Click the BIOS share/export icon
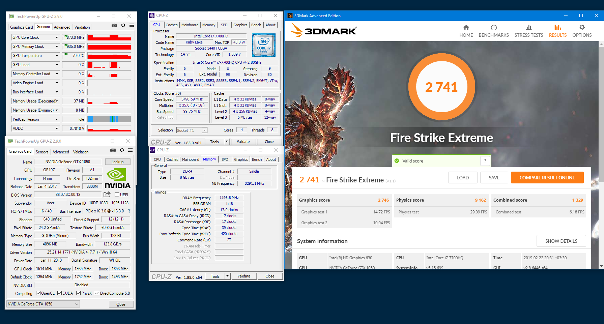The width and height of the screenshot is (604, 324). (107, 195)
